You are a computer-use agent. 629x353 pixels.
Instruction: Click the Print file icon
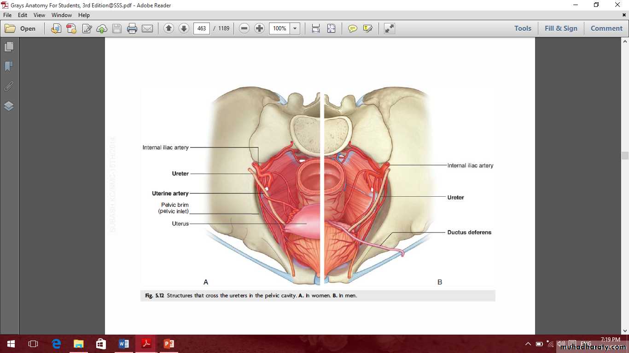click(132, 28)
